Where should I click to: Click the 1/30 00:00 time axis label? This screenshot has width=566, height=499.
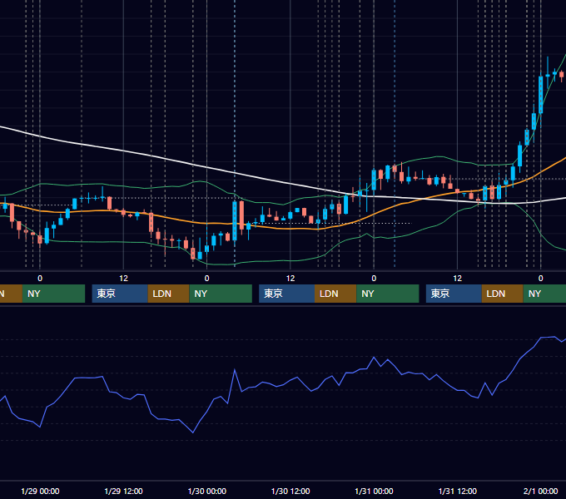(x=206, y=491)
